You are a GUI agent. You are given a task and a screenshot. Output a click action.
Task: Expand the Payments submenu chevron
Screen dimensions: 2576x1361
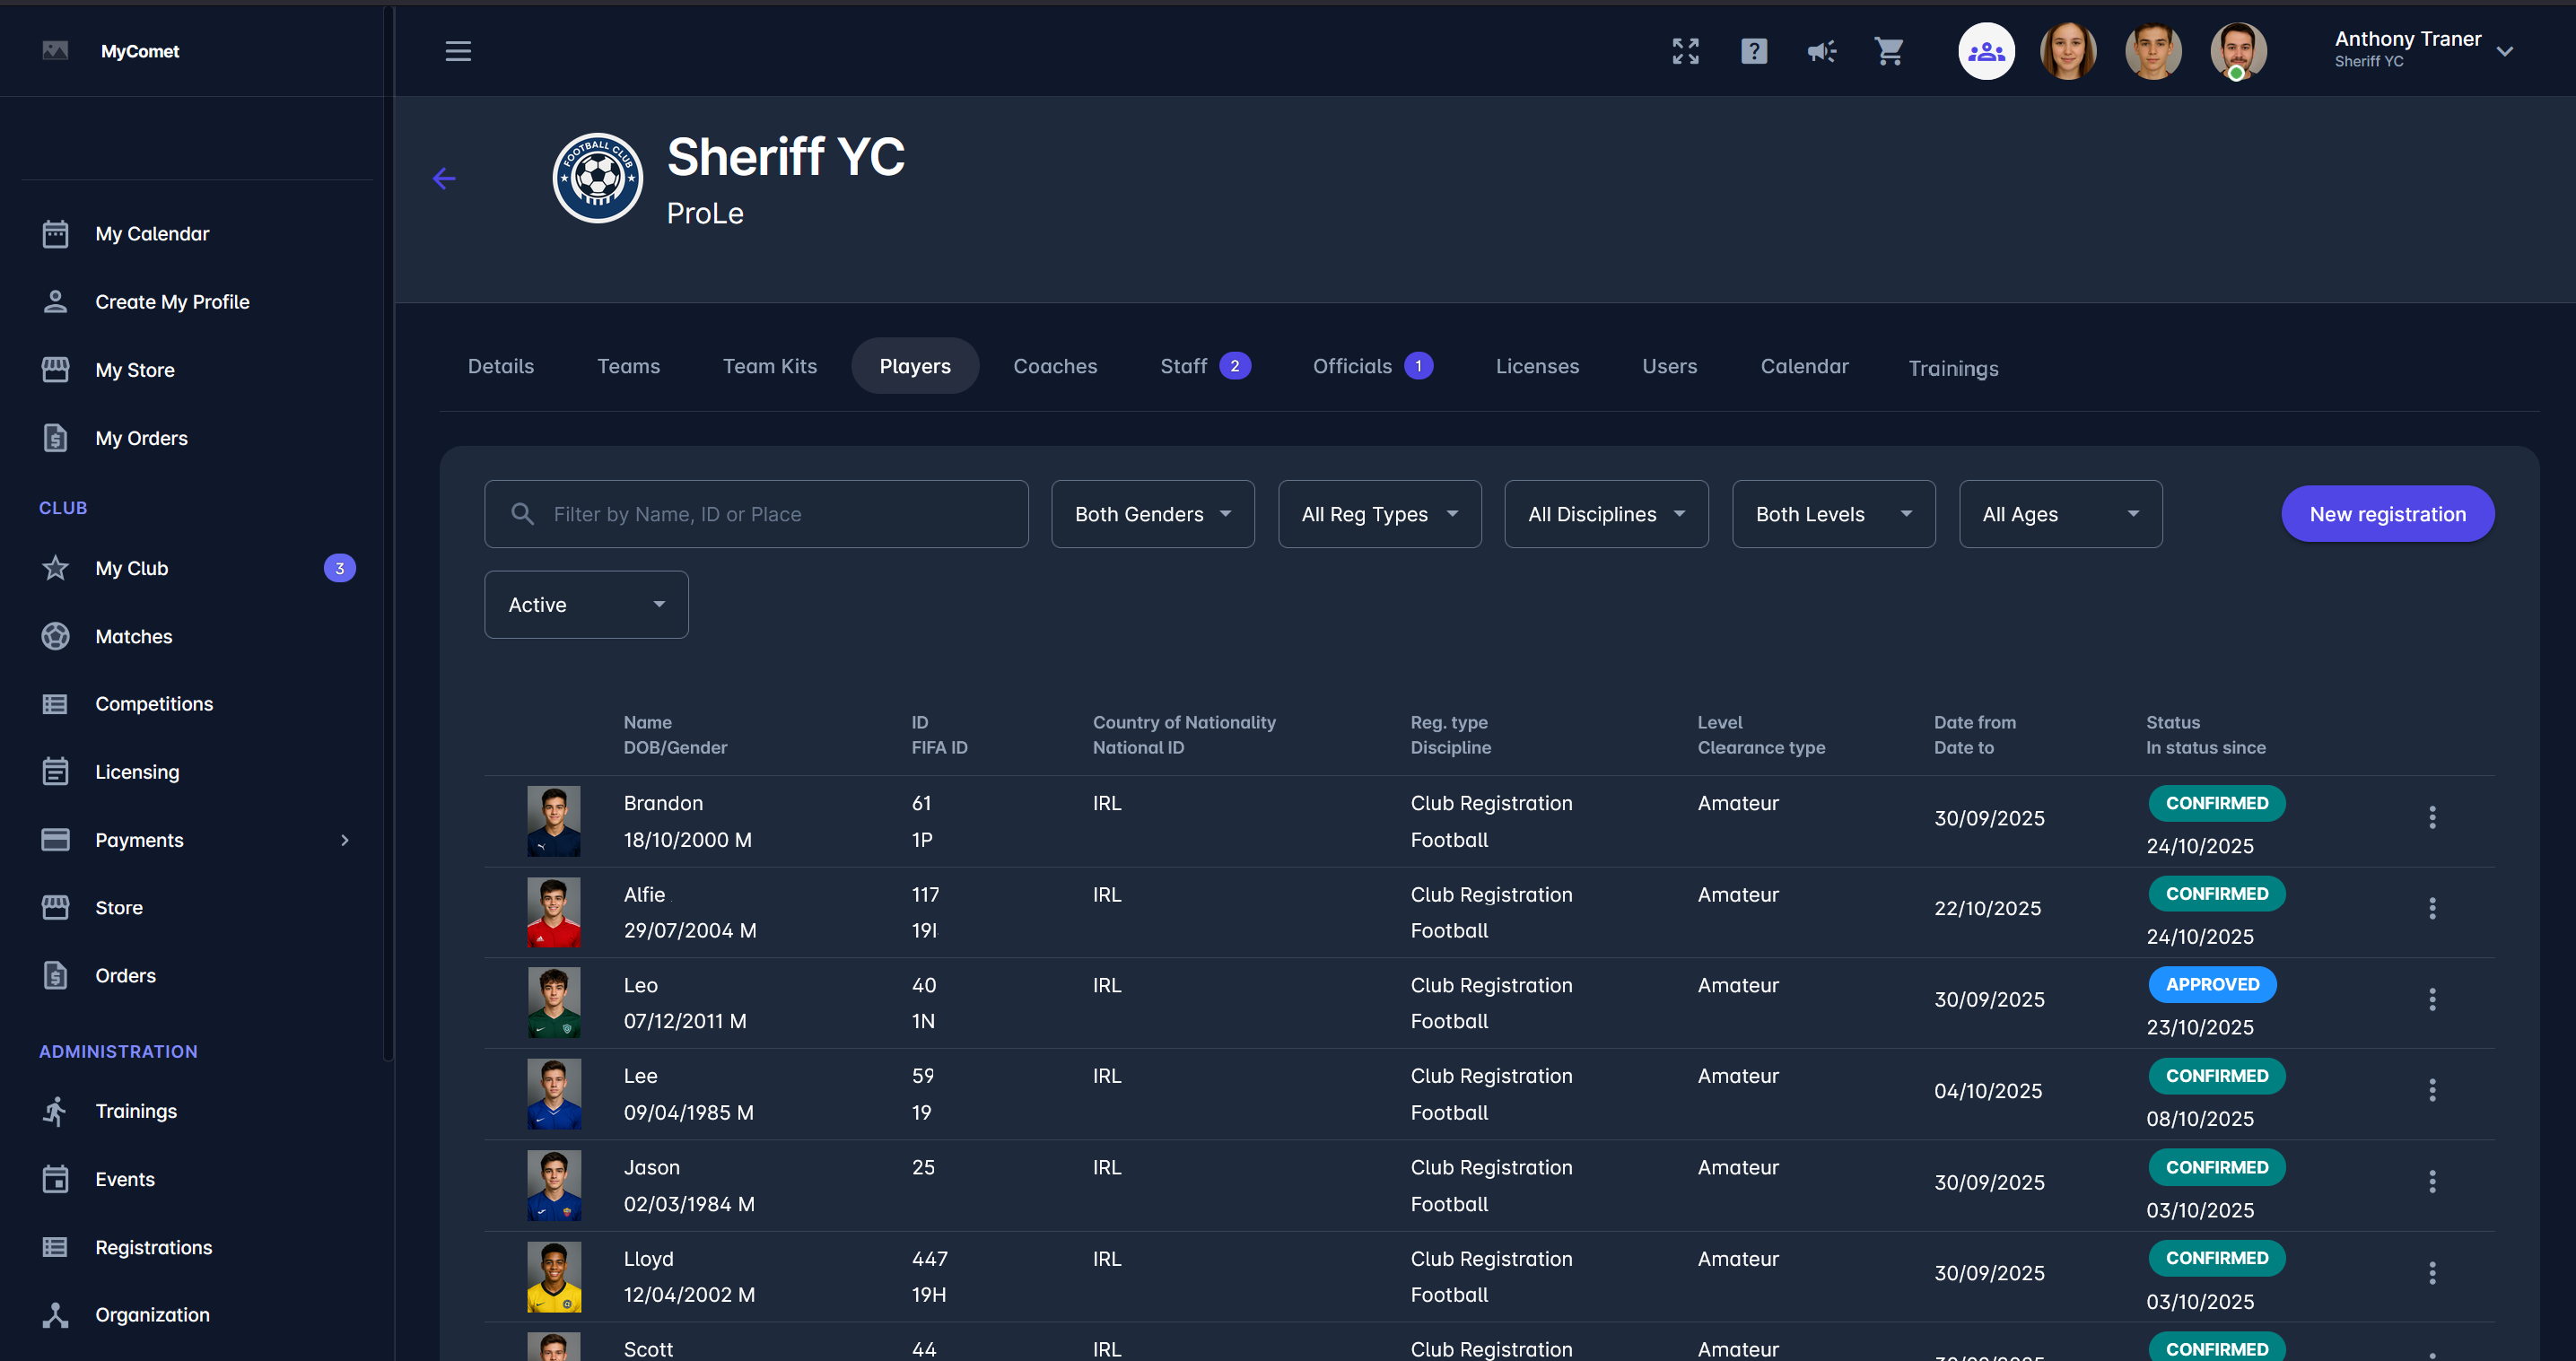(345, 840)
